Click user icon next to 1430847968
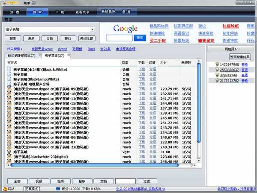Viewport: 257px width, 193px height. [x=218, y=64]
